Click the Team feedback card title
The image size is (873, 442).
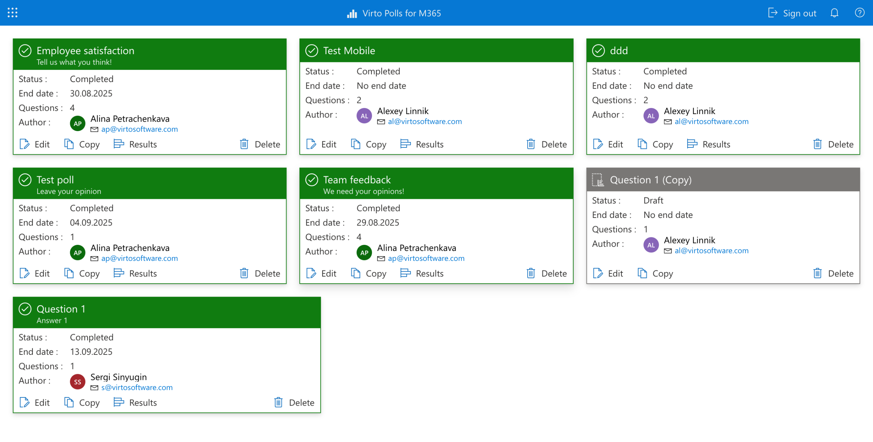(357, 180)
